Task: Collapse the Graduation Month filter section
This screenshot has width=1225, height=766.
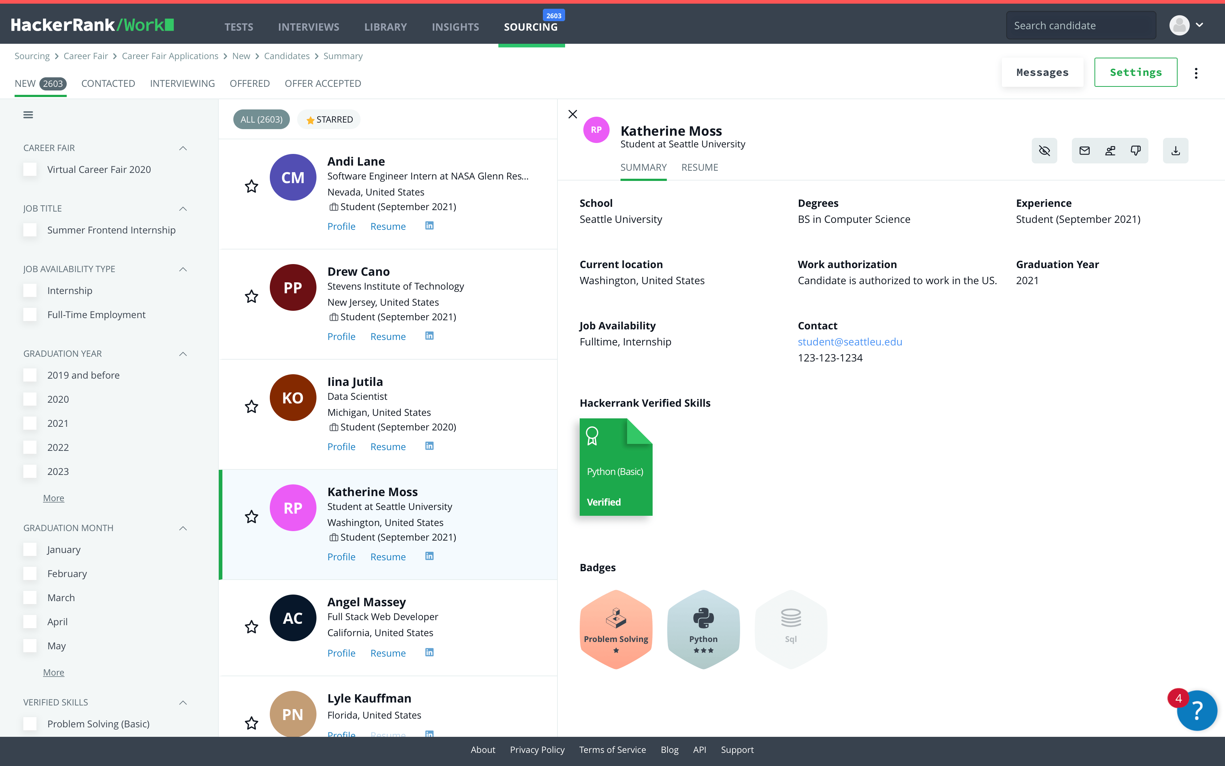Action: point(183,529)
